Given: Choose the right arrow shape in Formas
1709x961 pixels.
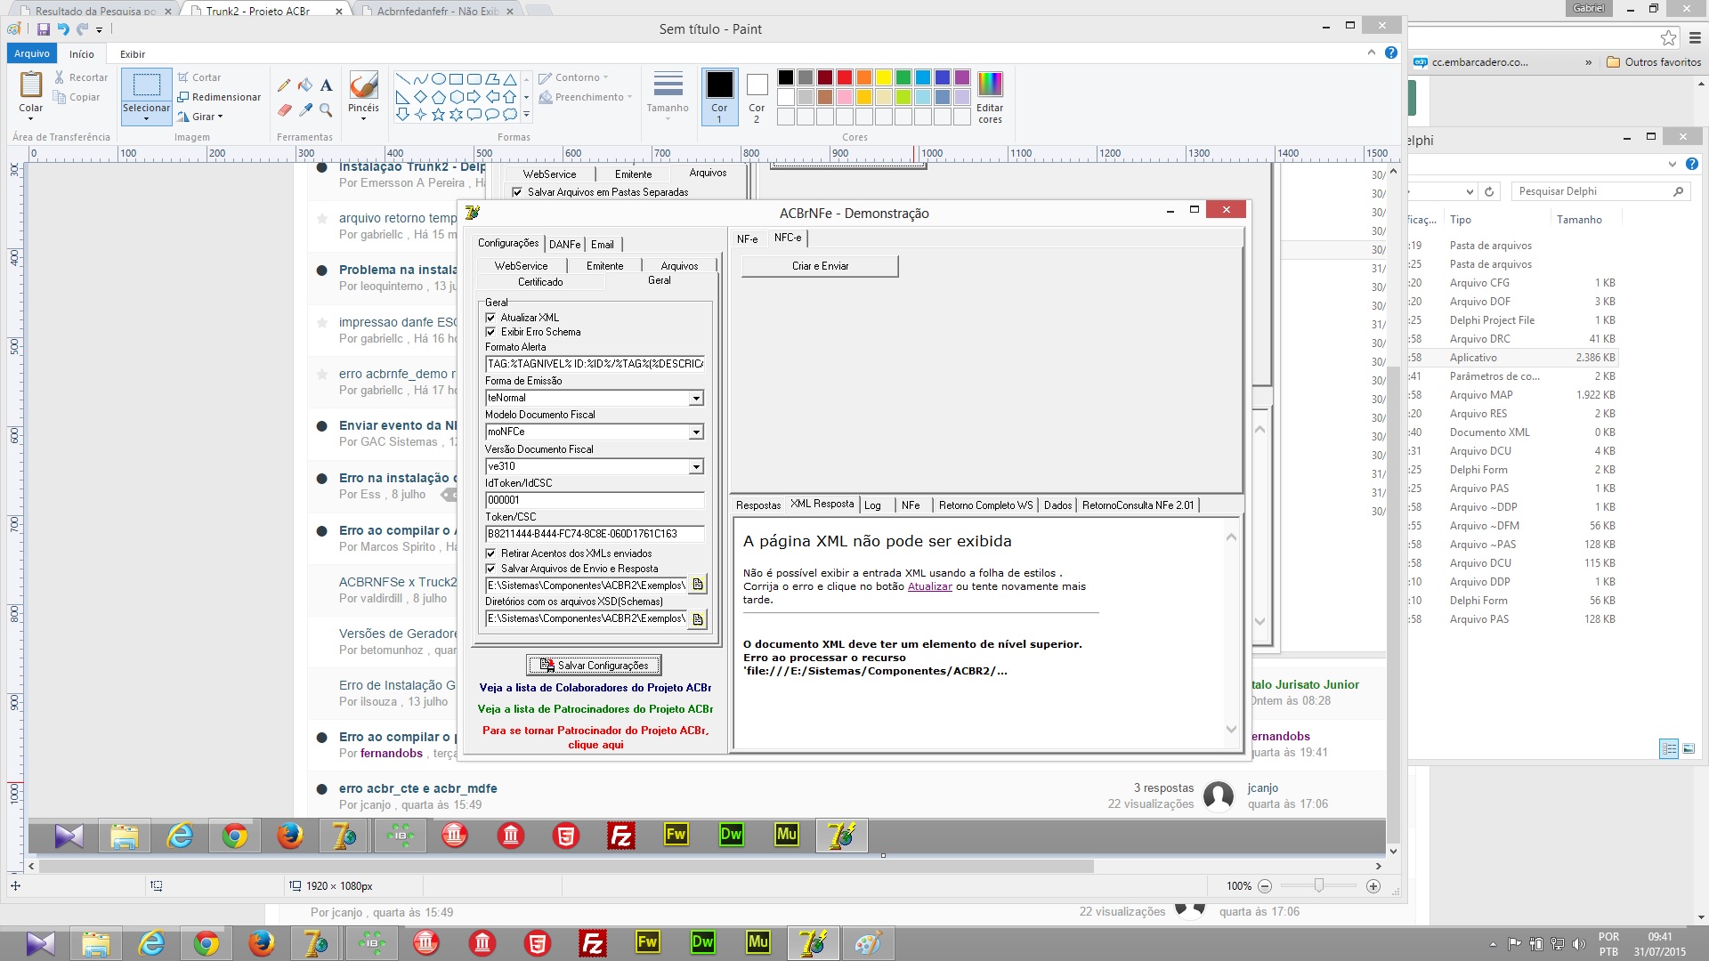Looking at the screenshot, I should click(x=474, y=97).
